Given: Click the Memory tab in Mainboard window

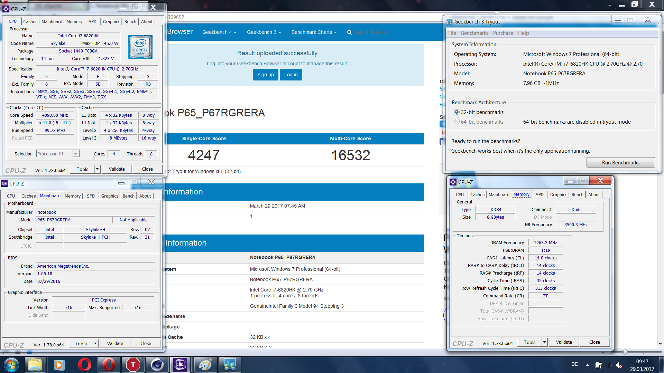Looking at the screenshot, I should (73, 196).
